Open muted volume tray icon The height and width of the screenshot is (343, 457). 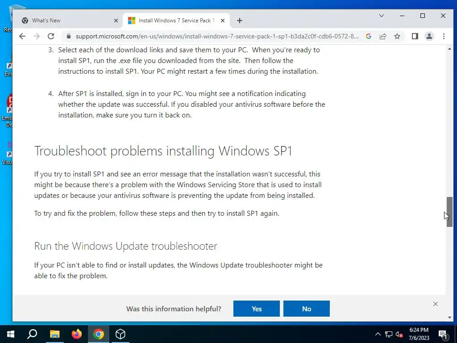point(399,334)
